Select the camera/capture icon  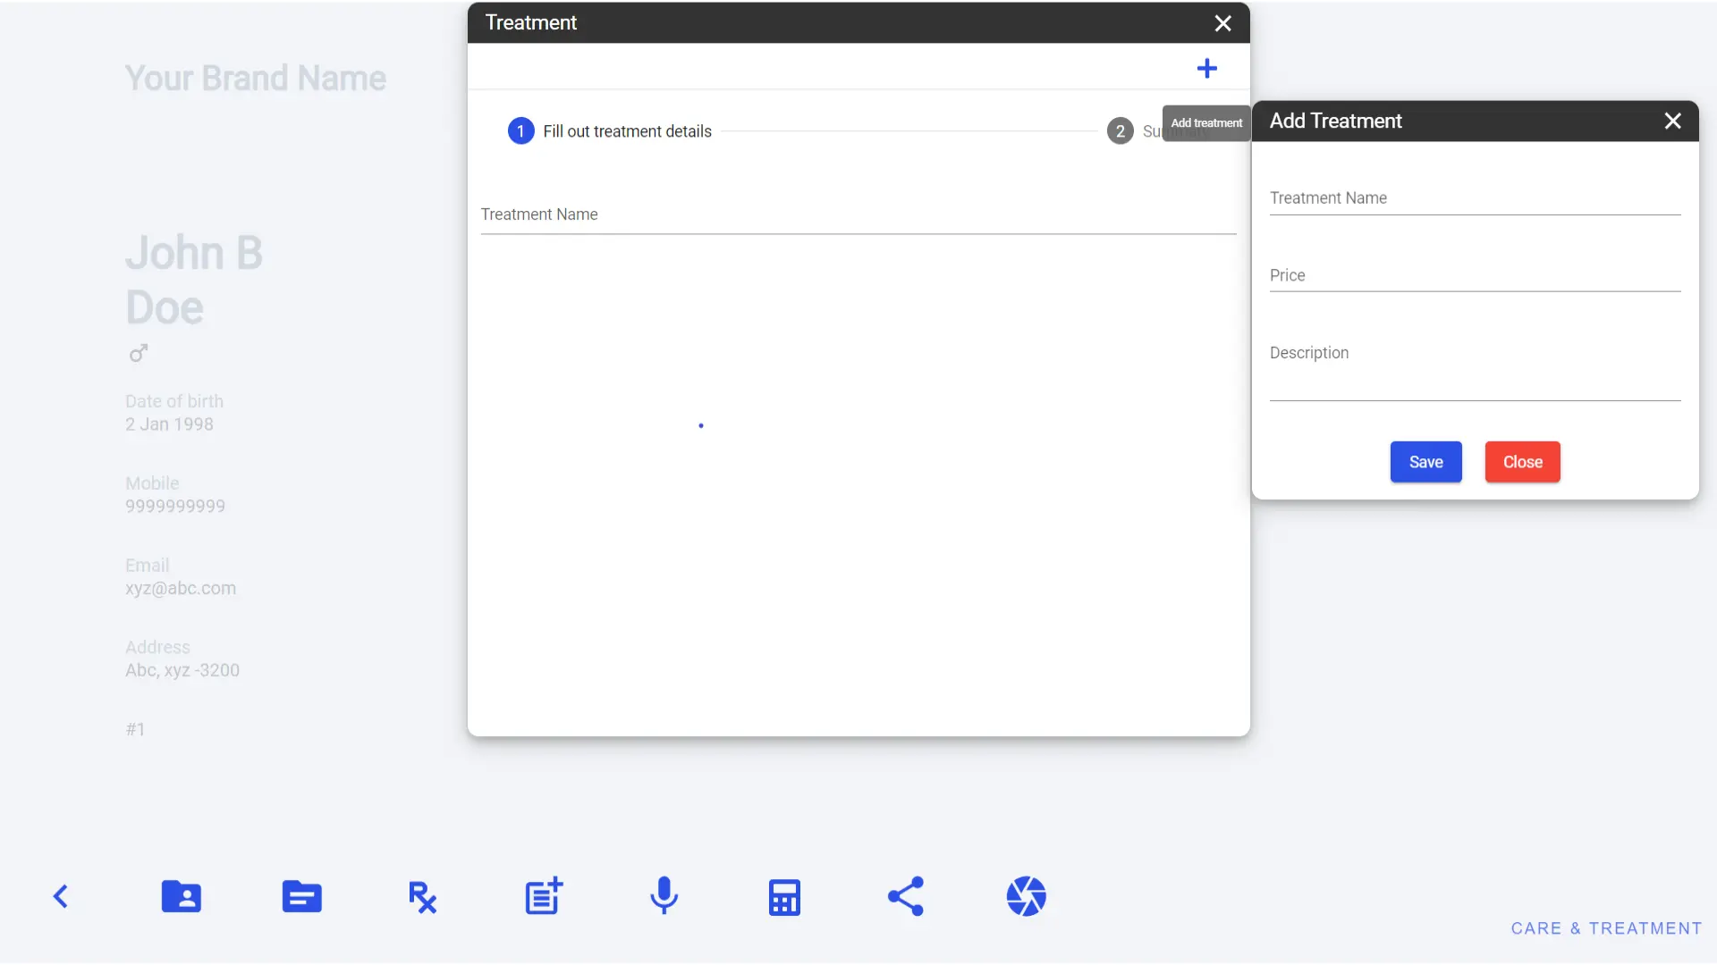[1025, 895]
